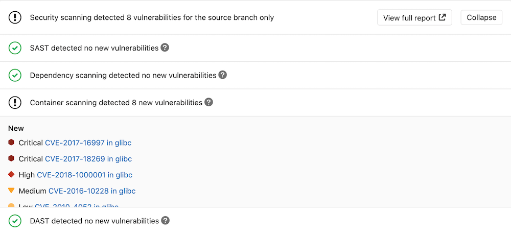Click medium severity triangle for CVE-2016-10228

(x=11, y=191)
